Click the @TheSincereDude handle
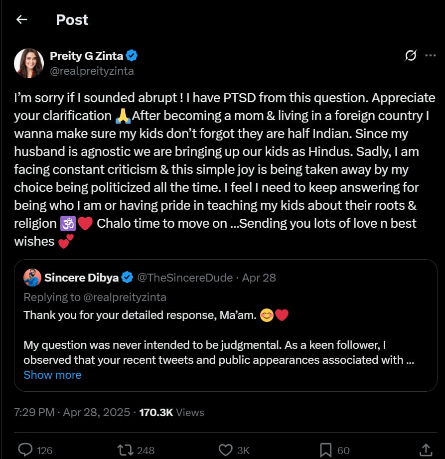This screenshot has height=459, width=445. tap(185, 278)
